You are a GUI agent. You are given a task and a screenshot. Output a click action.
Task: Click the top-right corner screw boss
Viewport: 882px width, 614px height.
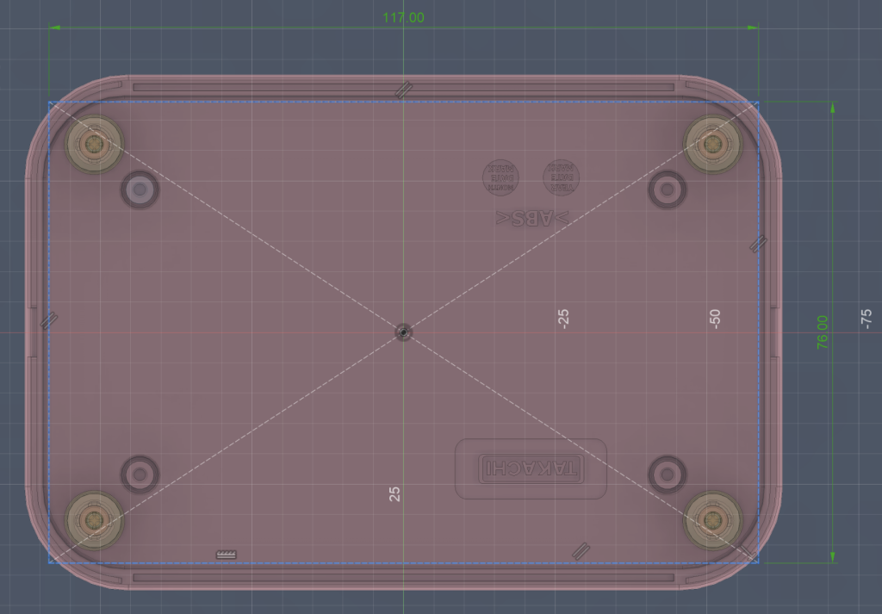pyautogui.click(x=712, y=145)
